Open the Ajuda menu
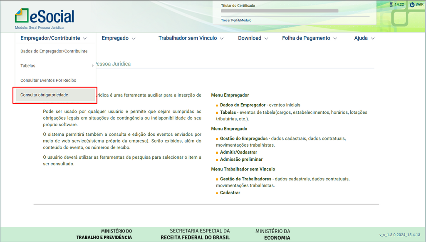426x242 pixels. click(x=364, y=38)
